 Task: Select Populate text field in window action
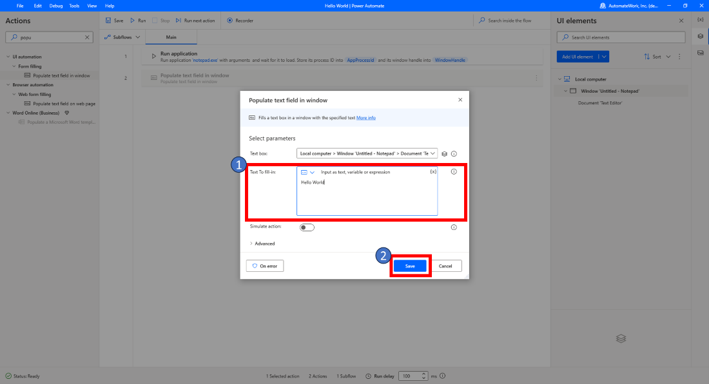pos(61,75)
